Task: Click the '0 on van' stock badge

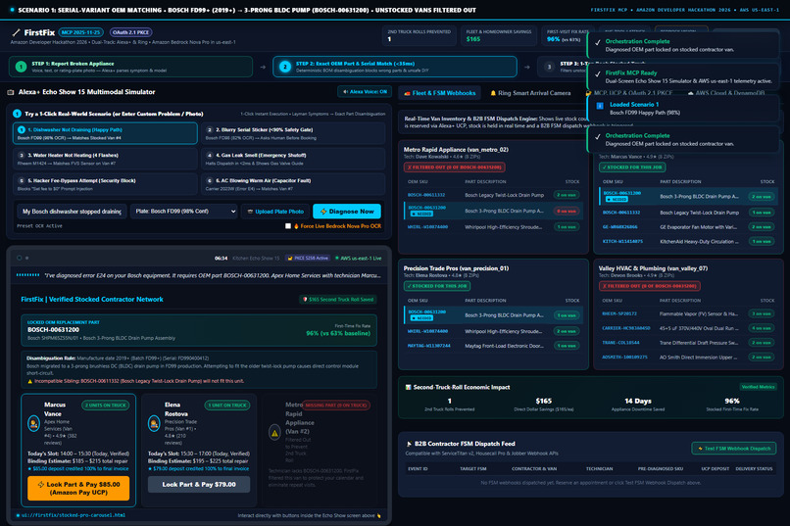Action: (567, 211)
